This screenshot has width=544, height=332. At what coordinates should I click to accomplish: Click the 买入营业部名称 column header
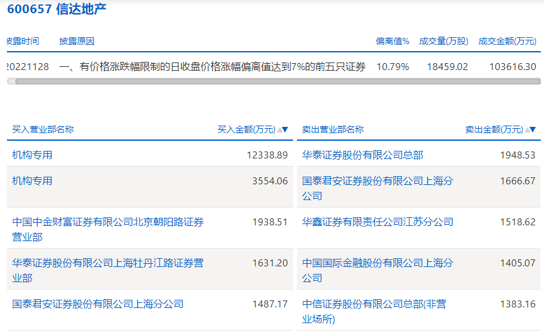[43, 129]
